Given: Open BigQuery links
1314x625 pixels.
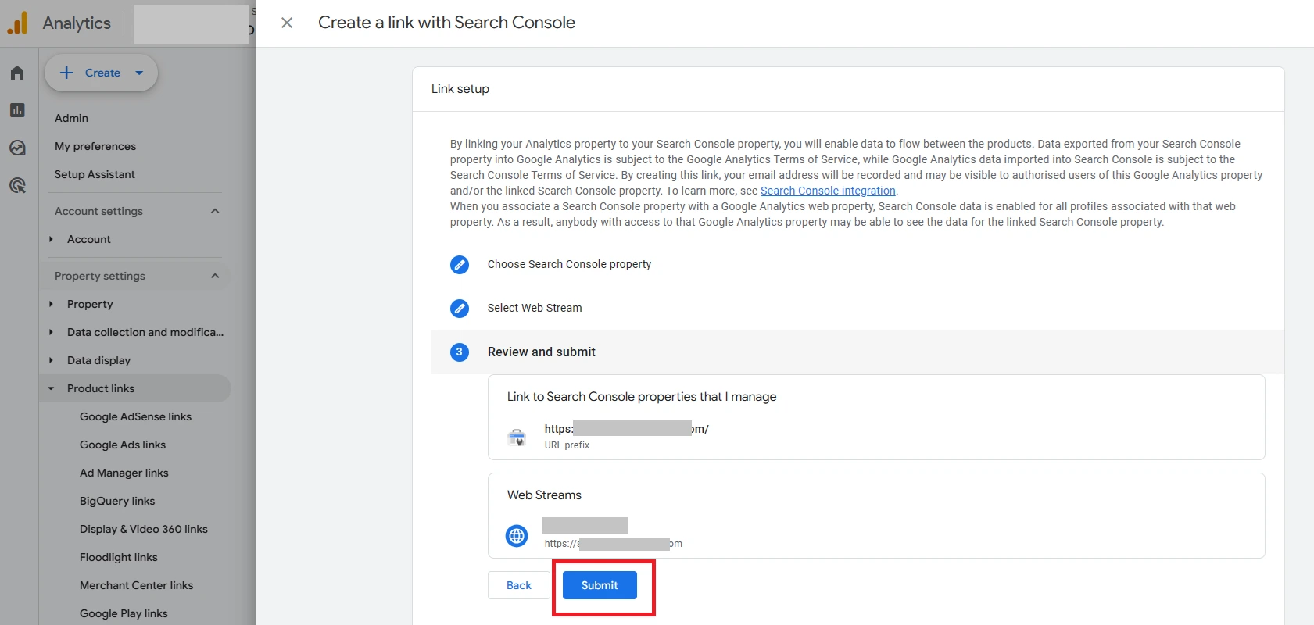Looking at the screenshot, I should pos(117,501).
